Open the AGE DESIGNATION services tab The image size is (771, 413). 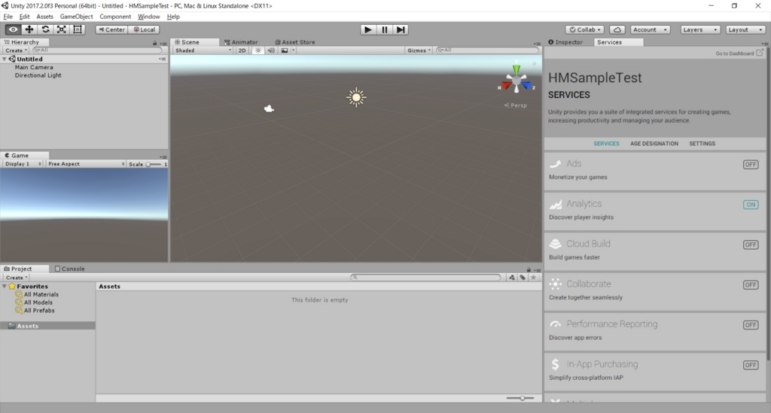coord(654,144)
